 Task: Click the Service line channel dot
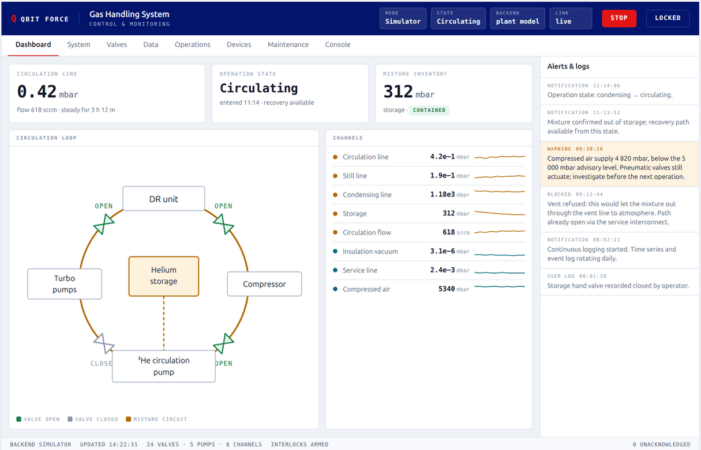335,270
